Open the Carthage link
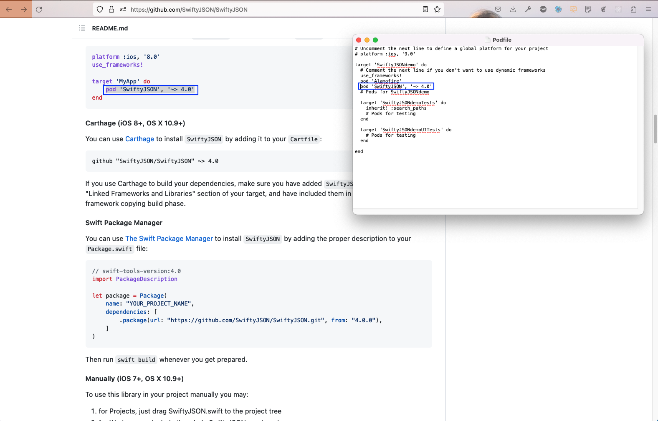The height and width of the screenshot is (421, 658). click(139, 139)
